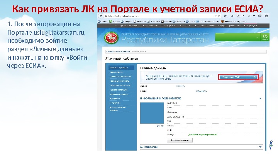Click the browser address bar
This screenshot has width=278, height=156.
(x=159, y=16)
